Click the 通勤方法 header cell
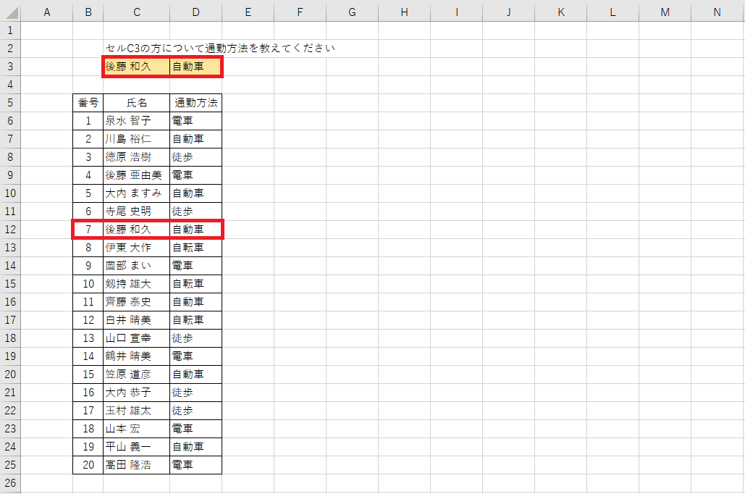Screen dimensions: 745x494 coord(195,103)
